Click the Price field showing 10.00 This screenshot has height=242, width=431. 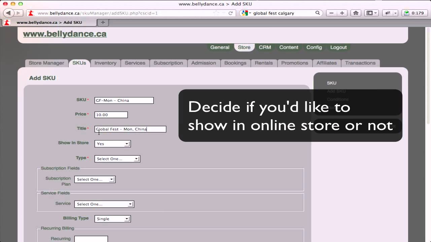click(111, 115)
